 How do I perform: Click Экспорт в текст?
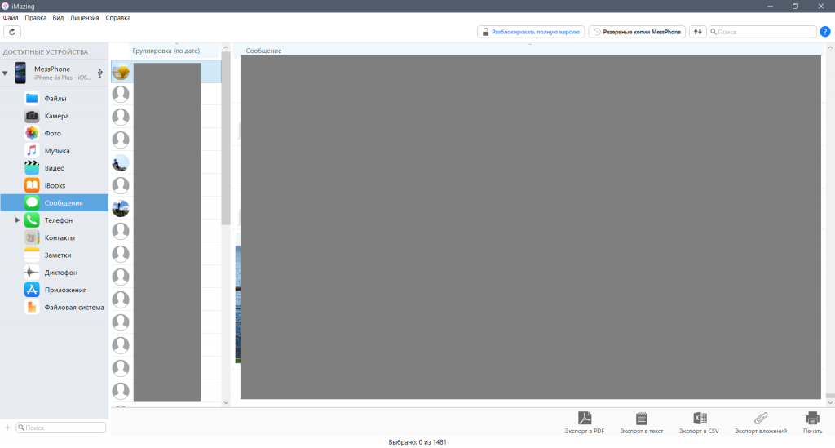click(641, 423)
